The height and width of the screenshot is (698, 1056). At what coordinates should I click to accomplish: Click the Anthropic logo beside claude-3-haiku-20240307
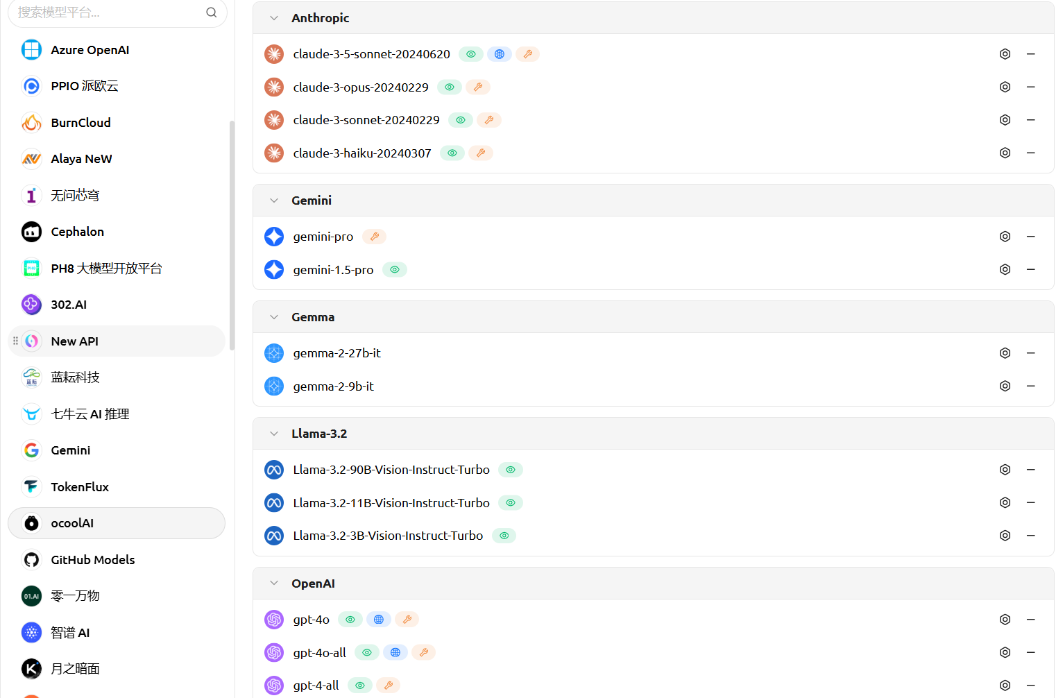(x=274, y=153)
